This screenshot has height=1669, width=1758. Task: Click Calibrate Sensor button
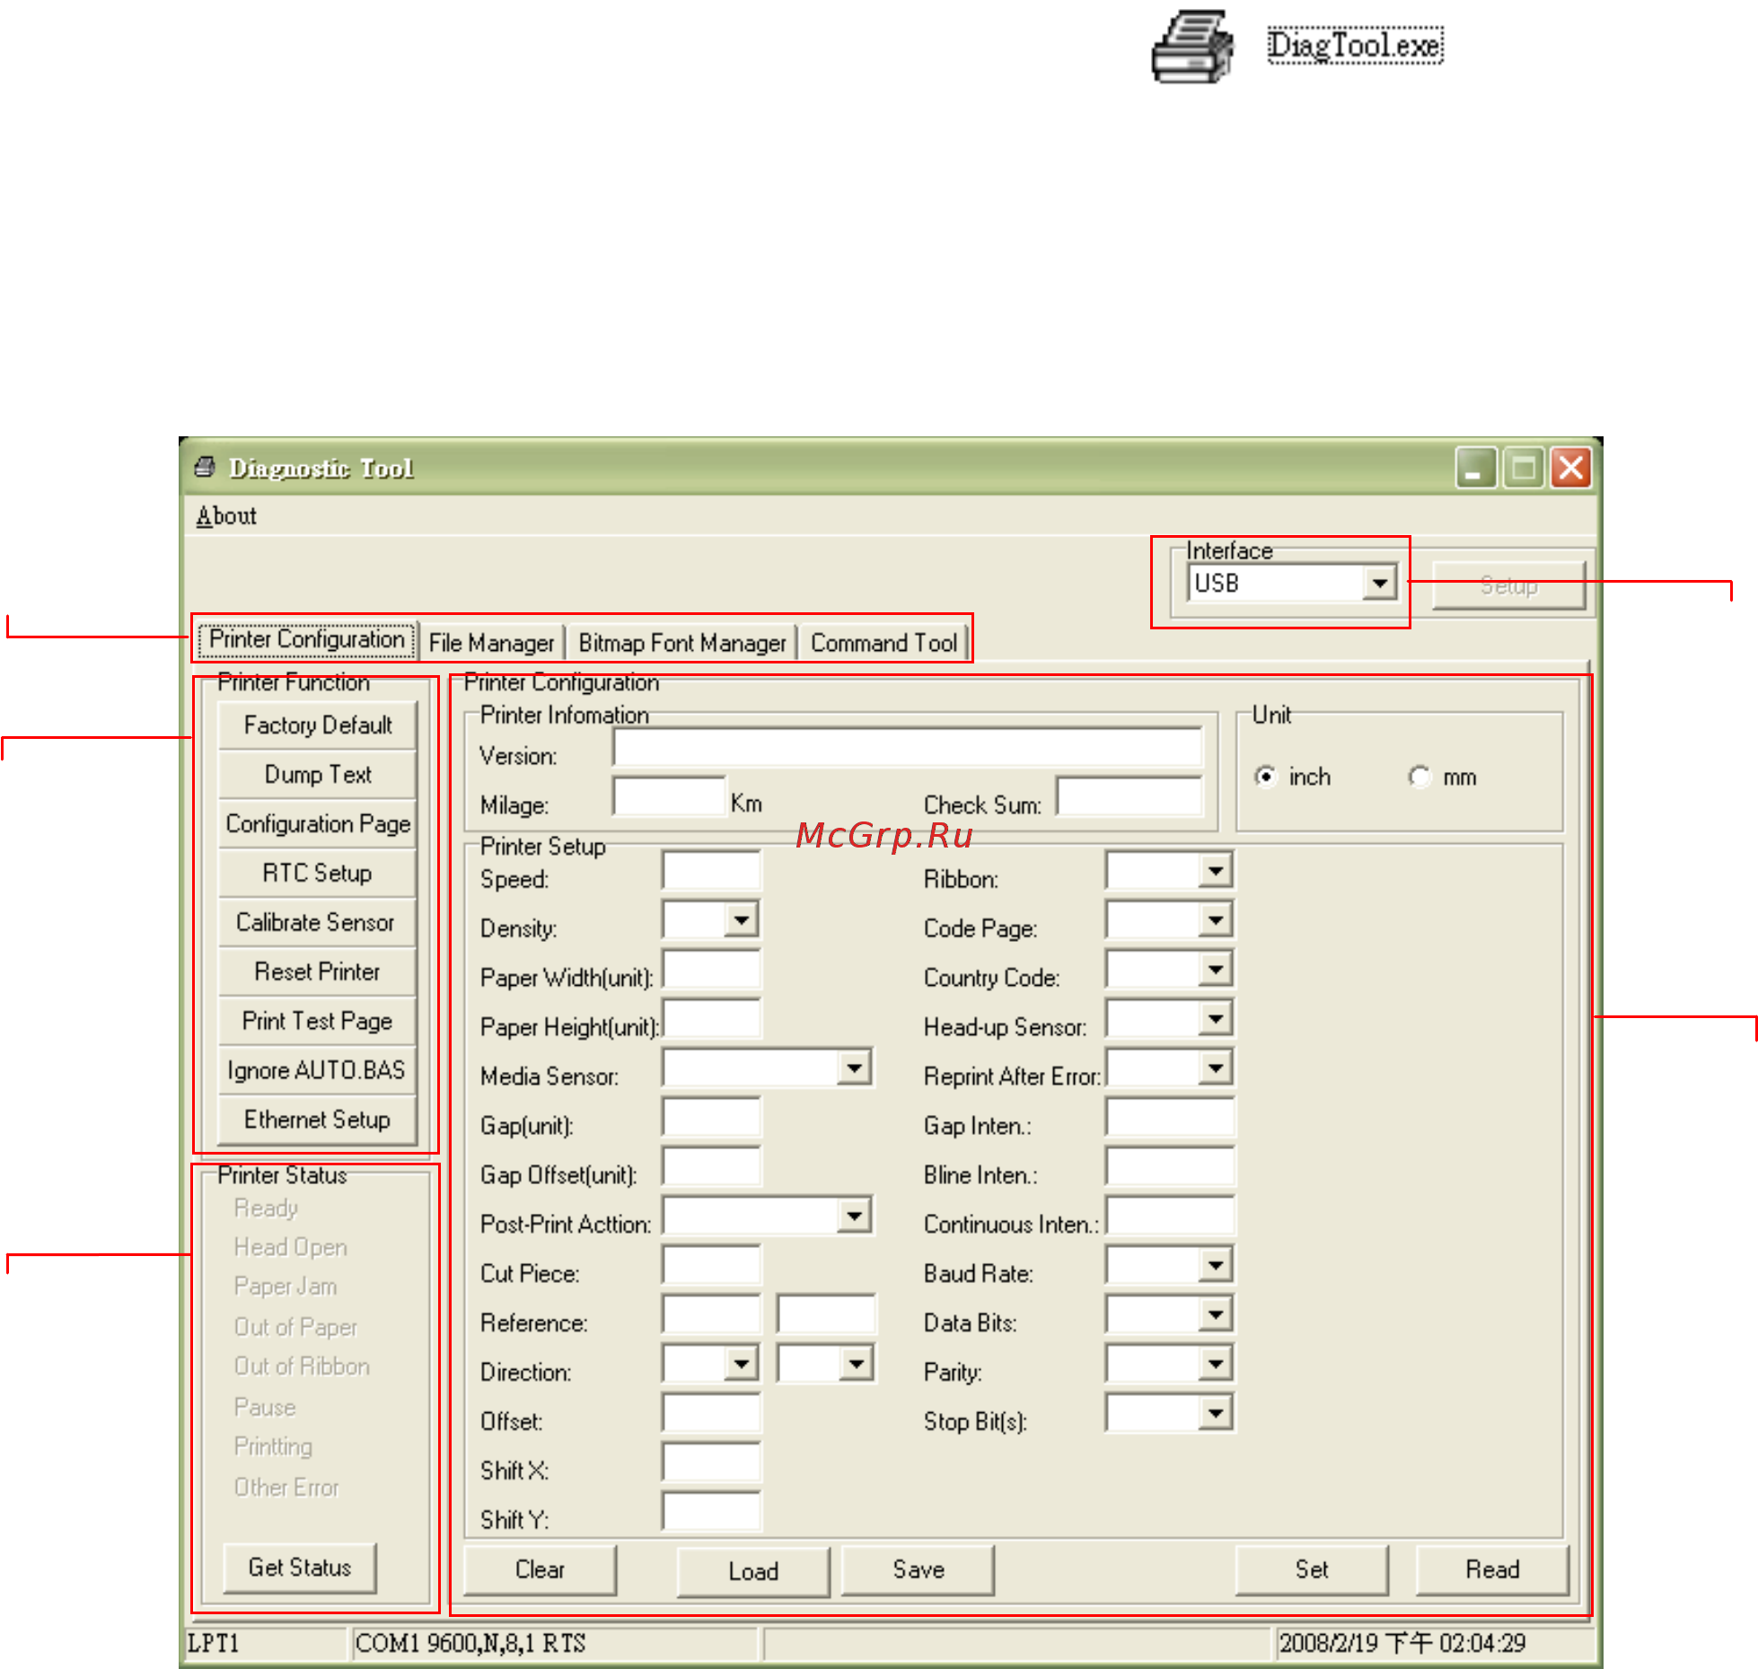pyautogui.click(x=318, y=922)
